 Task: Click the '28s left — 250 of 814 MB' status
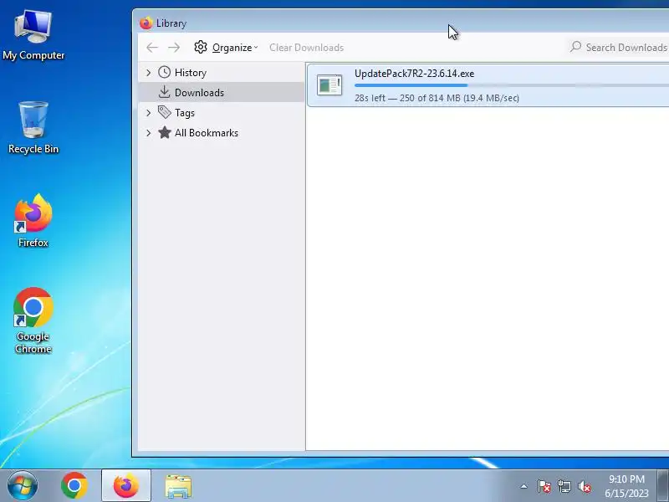click(x=437, y=98)
